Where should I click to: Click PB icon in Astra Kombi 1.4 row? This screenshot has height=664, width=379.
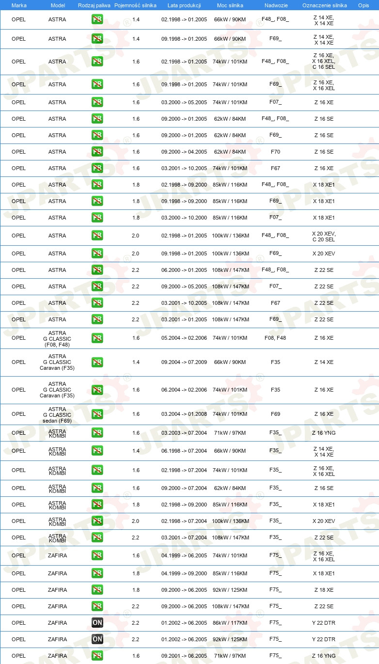[x=97, y=451]
